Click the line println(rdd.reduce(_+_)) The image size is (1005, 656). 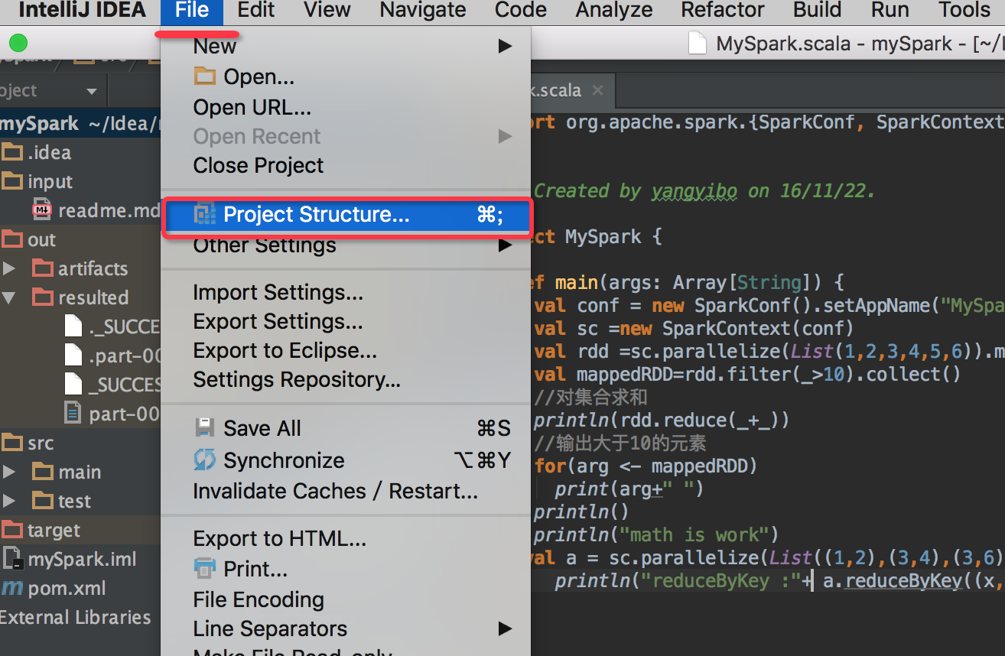tap(661, 420)
